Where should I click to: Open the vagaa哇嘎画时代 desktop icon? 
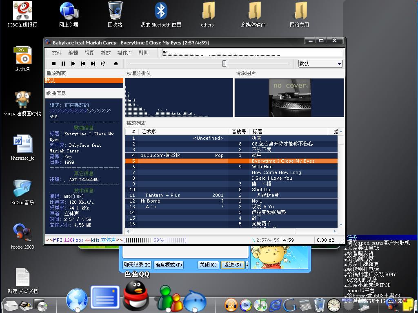pos(23,104)
